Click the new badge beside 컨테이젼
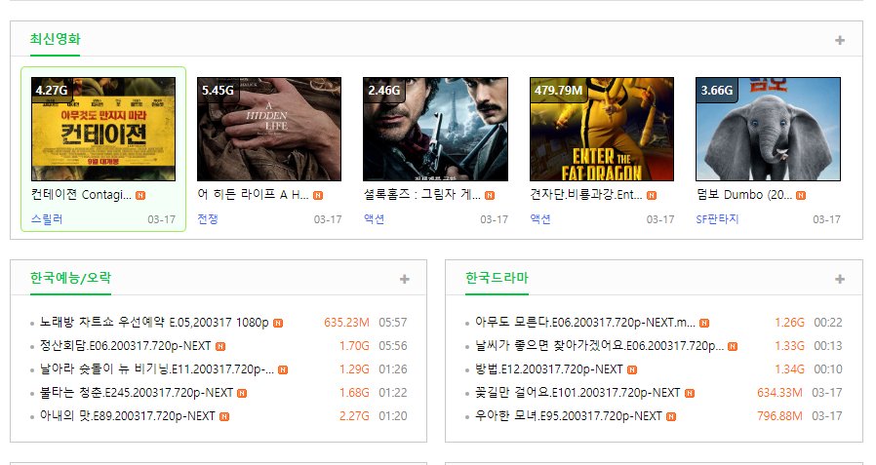Image resolution: width=876 pixels, height=465 pixels. point(140,195)
